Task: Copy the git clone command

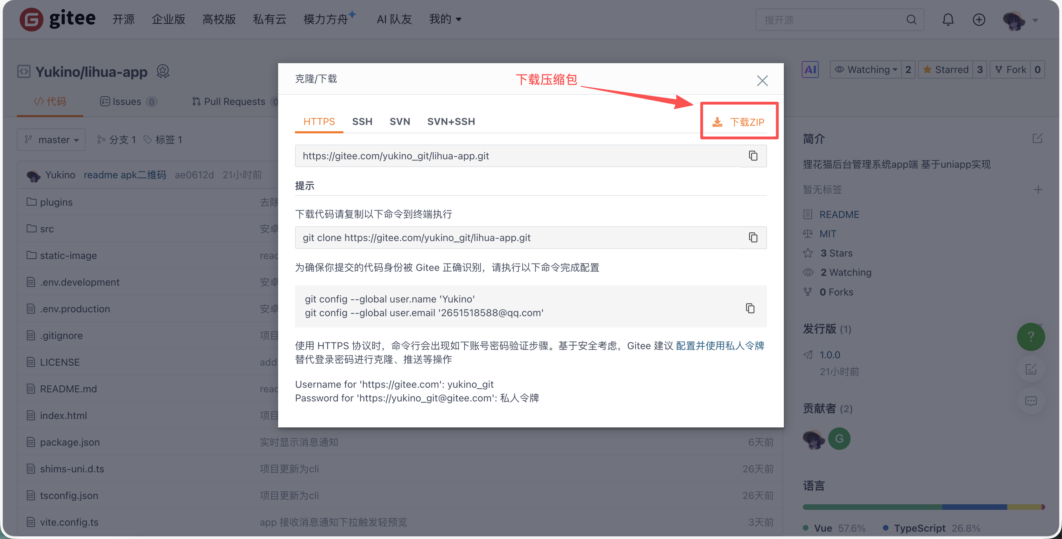Action: pos(753,237)
